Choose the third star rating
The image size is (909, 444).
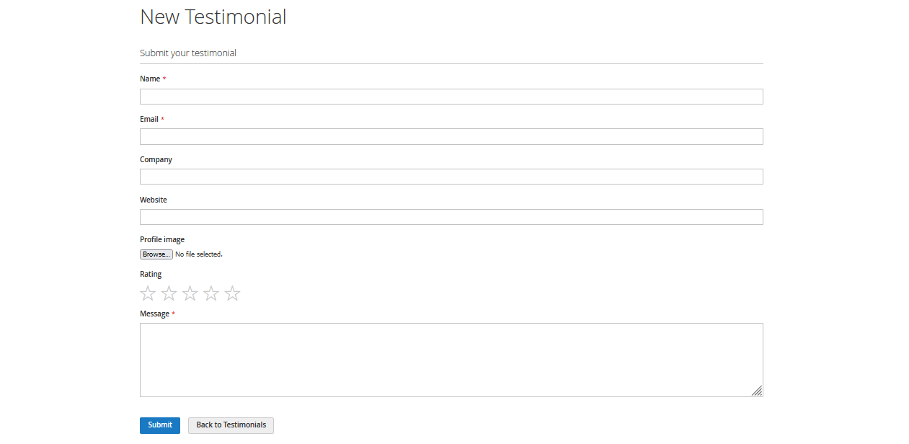pyautogui.click(x=190, y=293)
